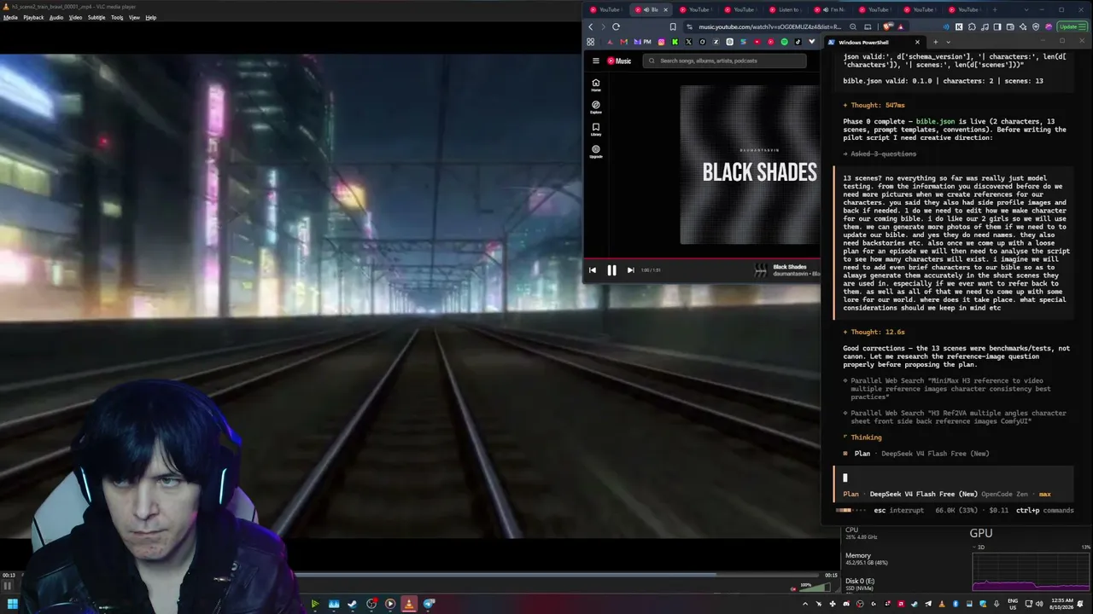Image resolution: width=1093 pixels, height=614 pixels.
Task: Open the Playback menu in VLC
Action: point(33,17)
